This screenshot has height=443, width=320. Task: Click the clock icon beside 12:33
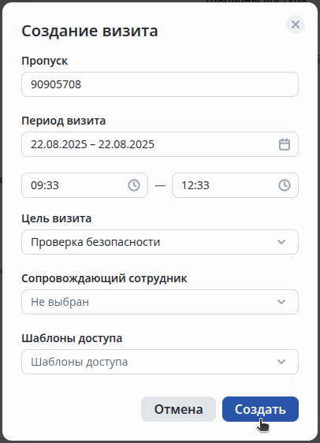tap(284, 185)
